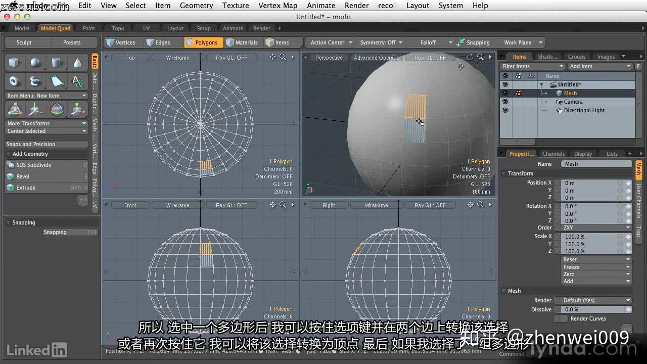Open the Item Menu: New Item dropdown
Viewport: 647px width, 364px height.
tap(47, 96)
